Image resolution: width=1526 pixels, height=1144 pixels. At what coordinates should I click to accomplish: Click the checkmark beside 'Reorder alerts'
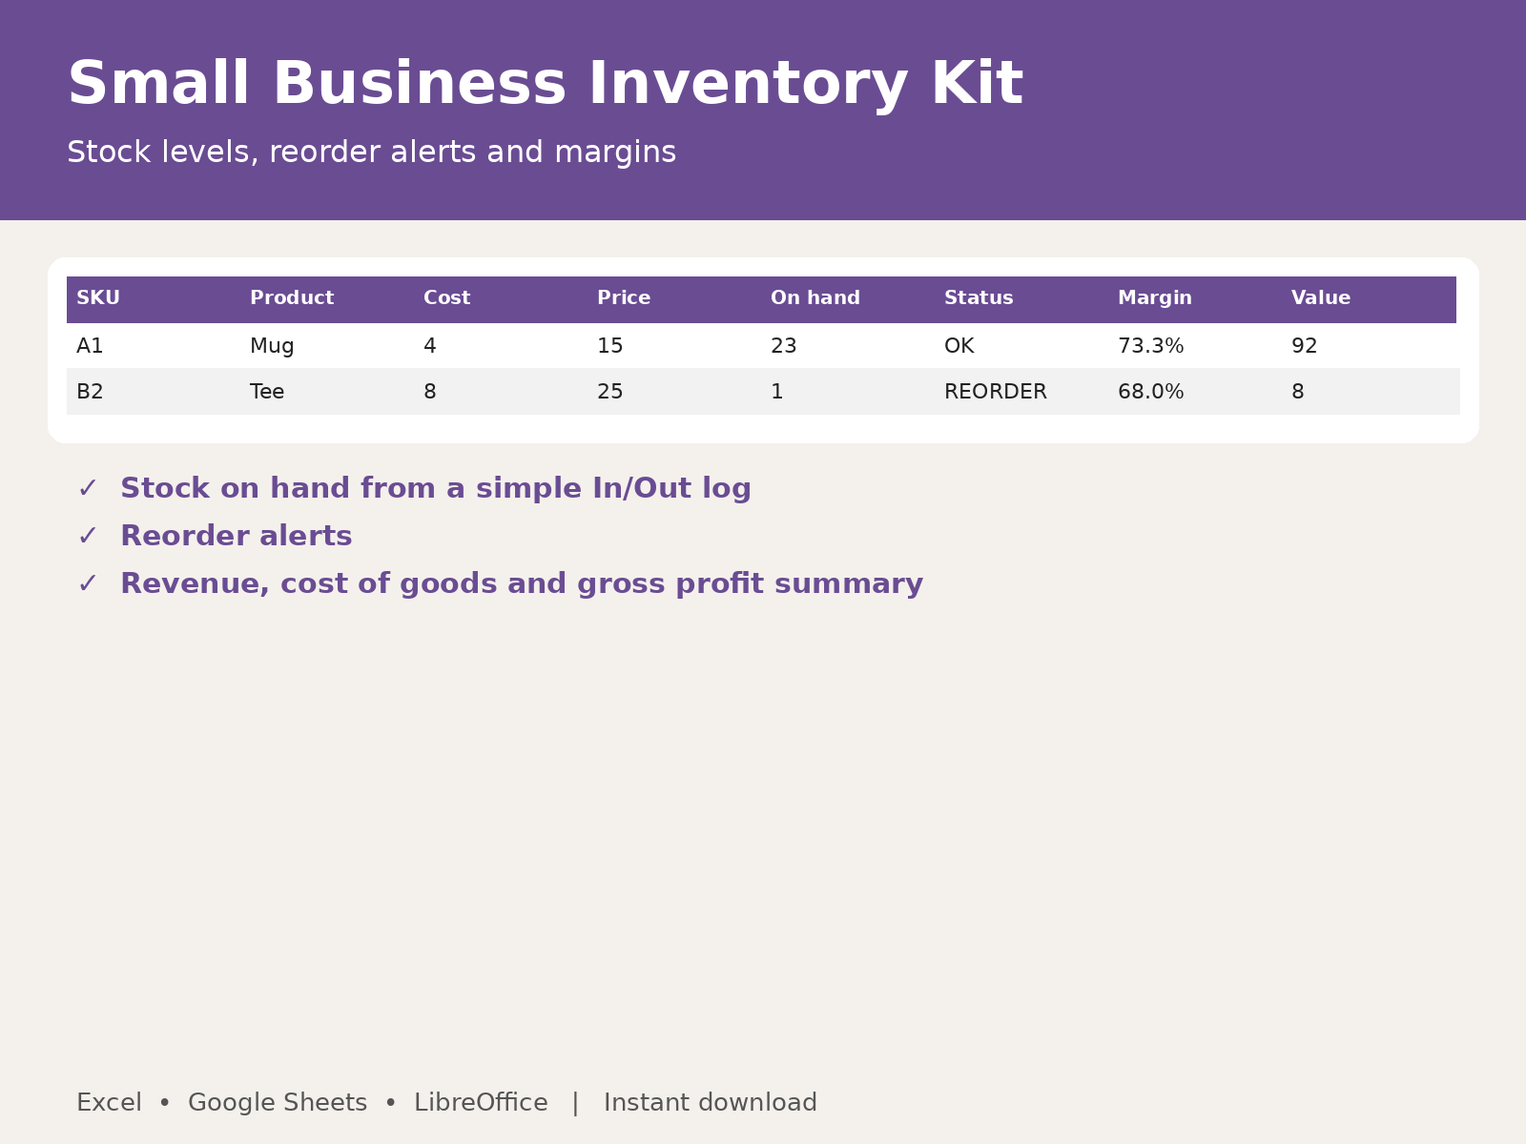(x=88, y=536)
